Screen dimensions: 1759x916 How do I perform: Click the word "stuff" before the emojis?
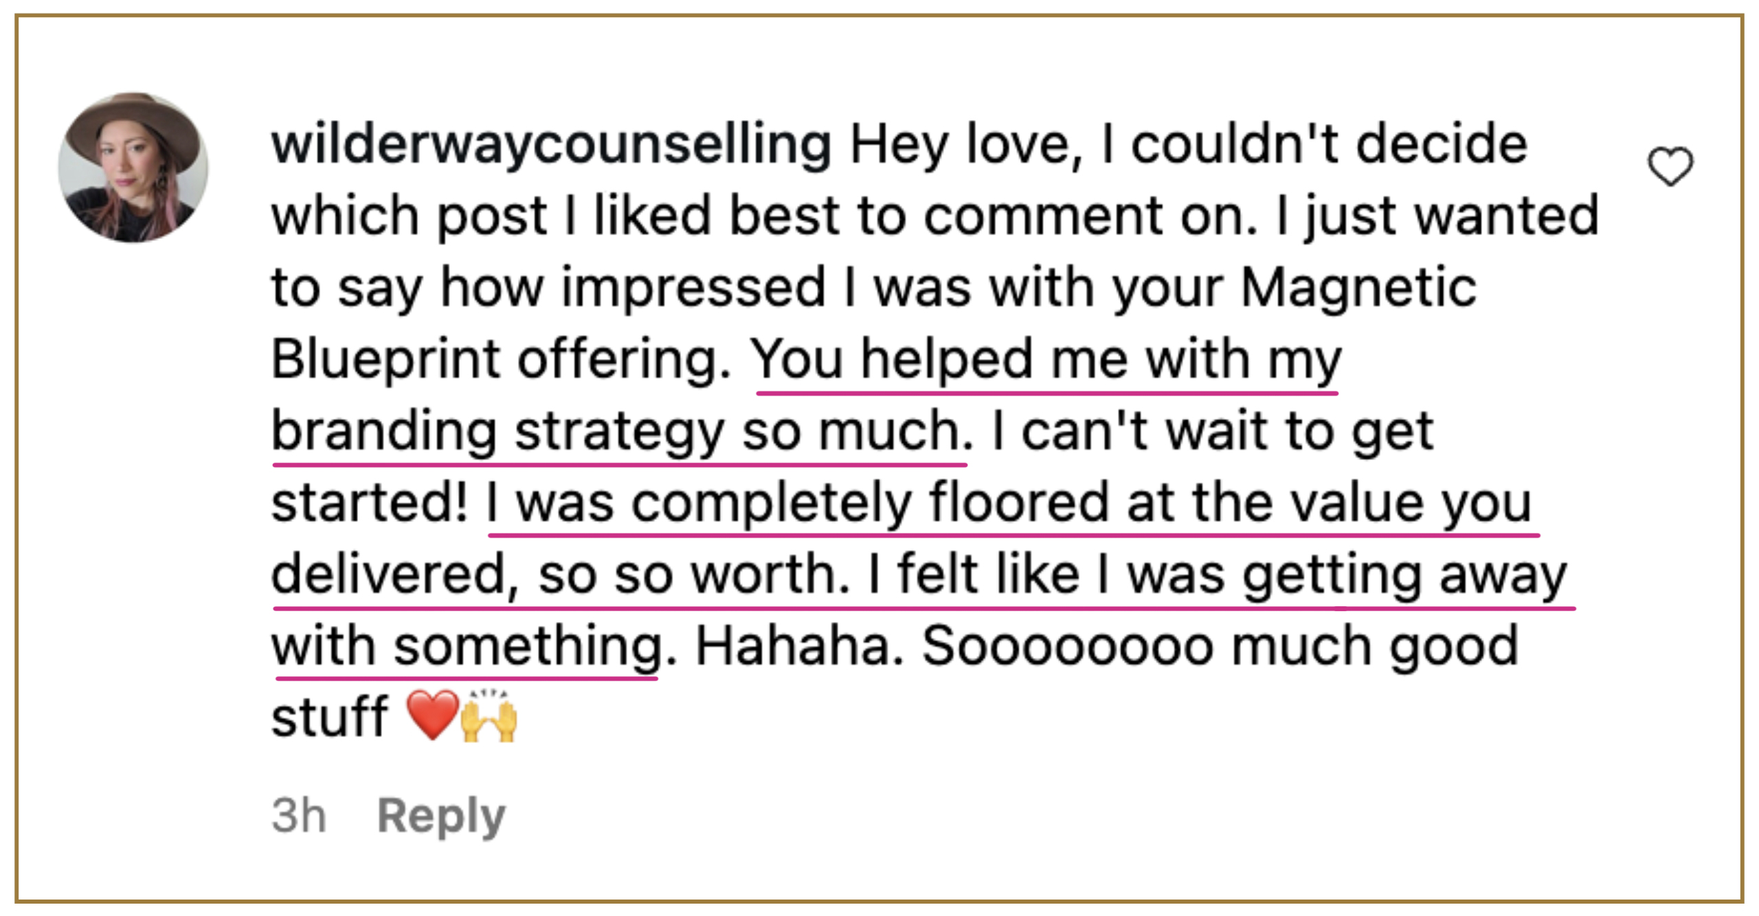click(x=330, y=717)
